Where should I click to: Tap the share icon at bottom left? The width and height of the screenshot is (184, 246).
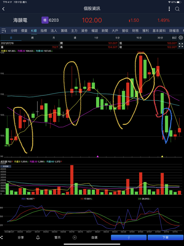(x=1, y=237)
